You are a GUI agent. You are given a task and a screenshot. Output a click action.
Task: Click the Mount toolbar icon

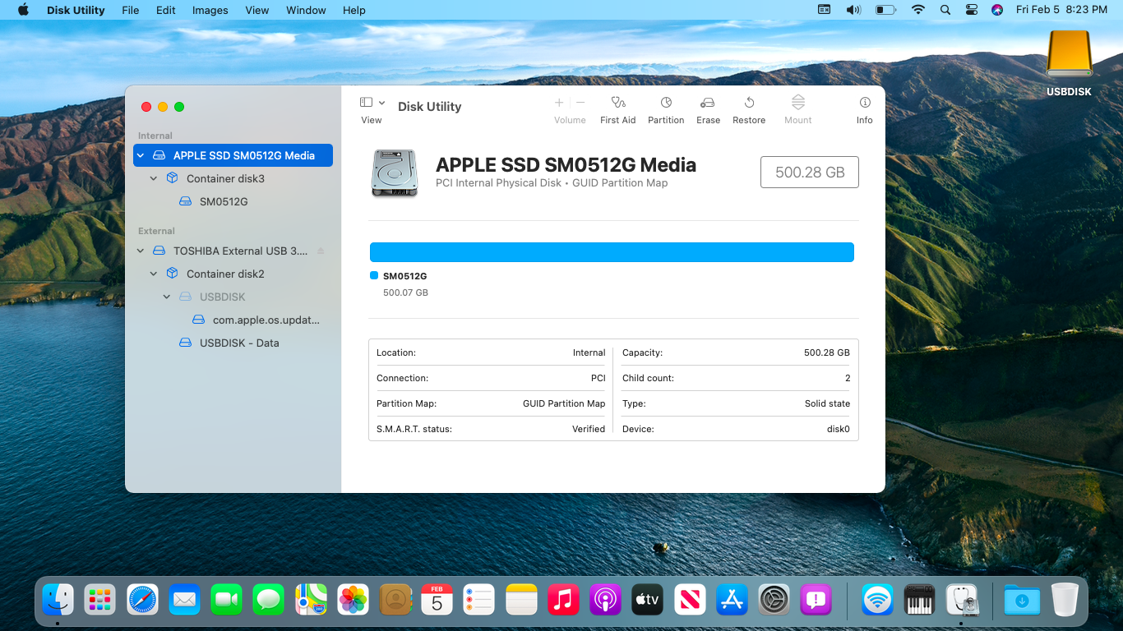pyautogui.click(x=797, y=103)
